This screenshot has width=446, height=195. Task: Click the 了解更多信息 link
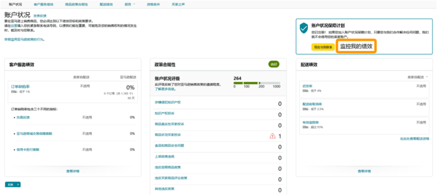tap(165, 89)
